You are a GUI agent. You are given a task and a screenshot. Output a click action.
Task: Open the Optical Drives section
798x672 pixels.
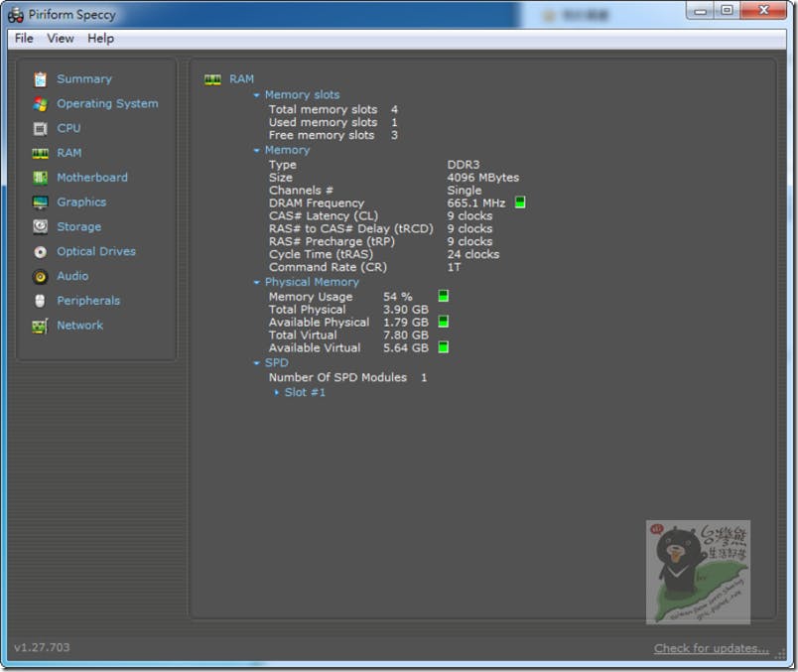(x=96, y=251)
